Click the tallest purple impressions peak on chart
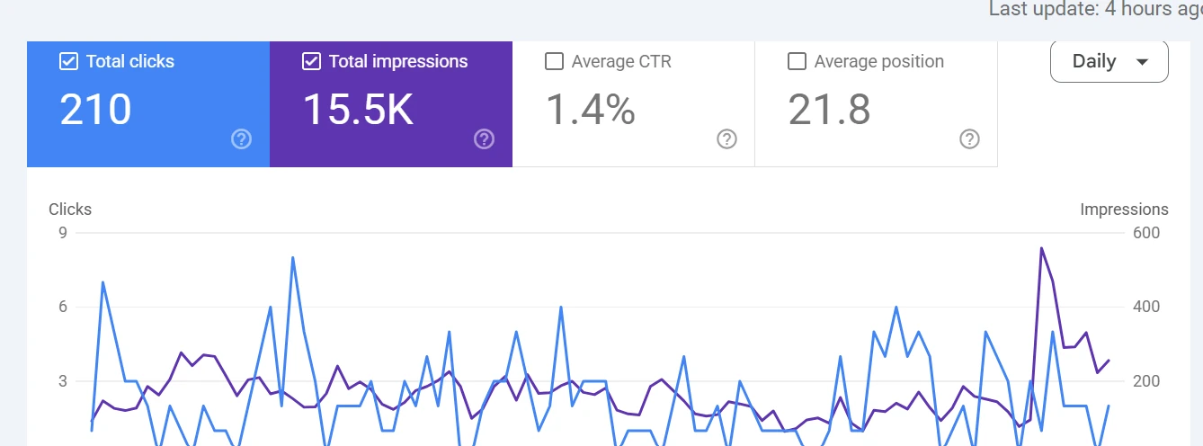Image resolution: width=1203 pixels, height=446 pixels. pyautogui.click(x=1041, y=248)
